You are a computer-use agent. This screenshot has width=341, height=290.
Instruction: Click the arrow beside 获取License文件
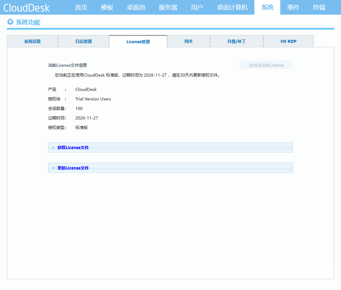(54, 148)
